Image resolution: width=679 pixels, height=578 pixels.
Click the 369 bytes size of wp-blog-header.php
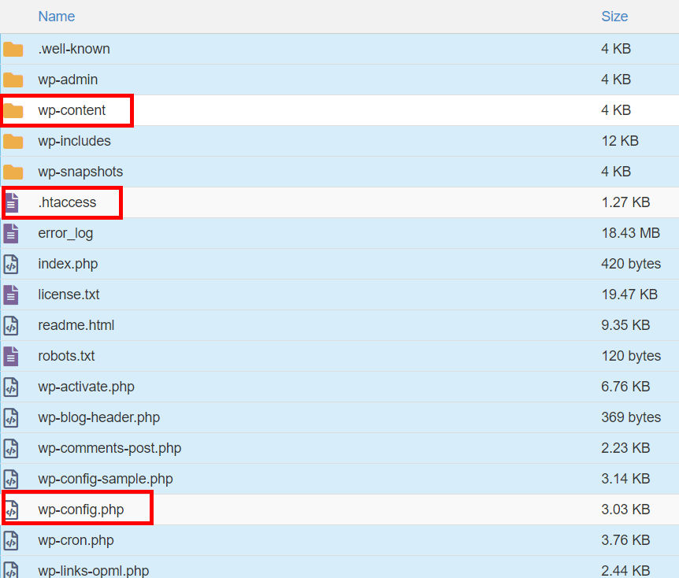pos(631,417)
